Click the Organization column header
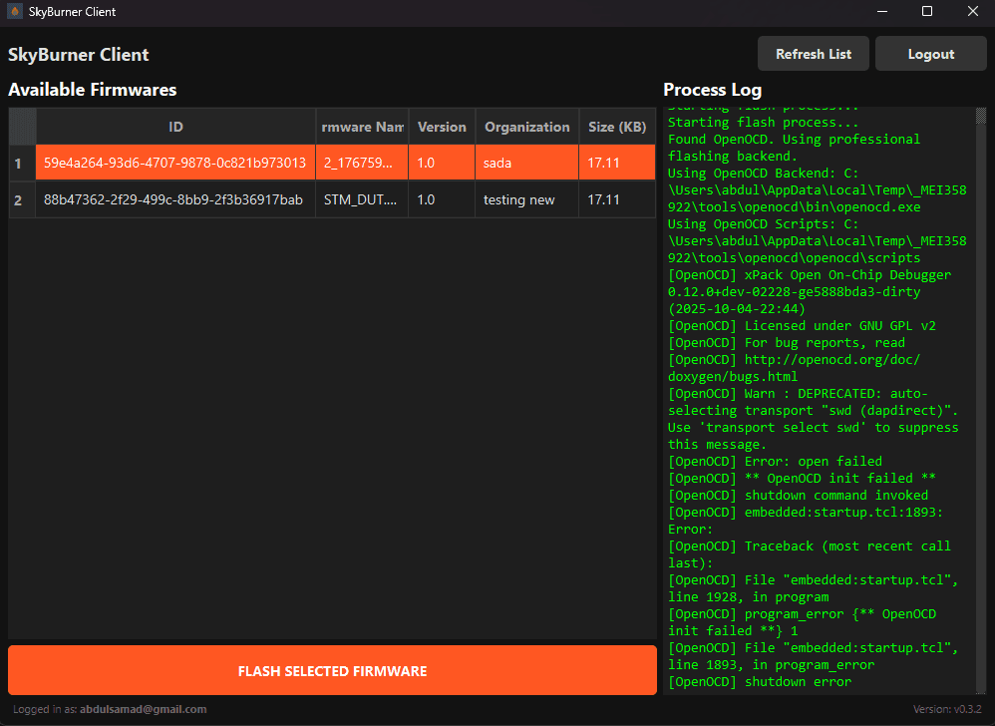995x726 pixels. click(526, 127)
